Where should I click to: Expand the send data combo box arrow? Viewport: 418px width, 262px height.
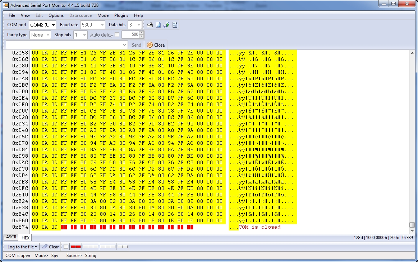pos(124,45)
